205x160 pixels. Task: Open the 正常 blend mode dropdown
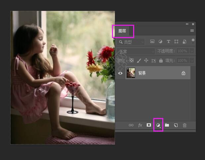pyautogui.click(x=135, y=52)
